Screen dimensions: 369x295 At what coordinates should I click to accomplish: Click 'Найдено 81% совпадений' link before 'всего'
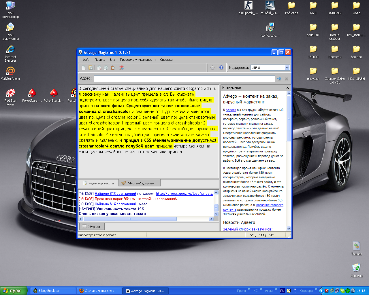pos(115,204)
